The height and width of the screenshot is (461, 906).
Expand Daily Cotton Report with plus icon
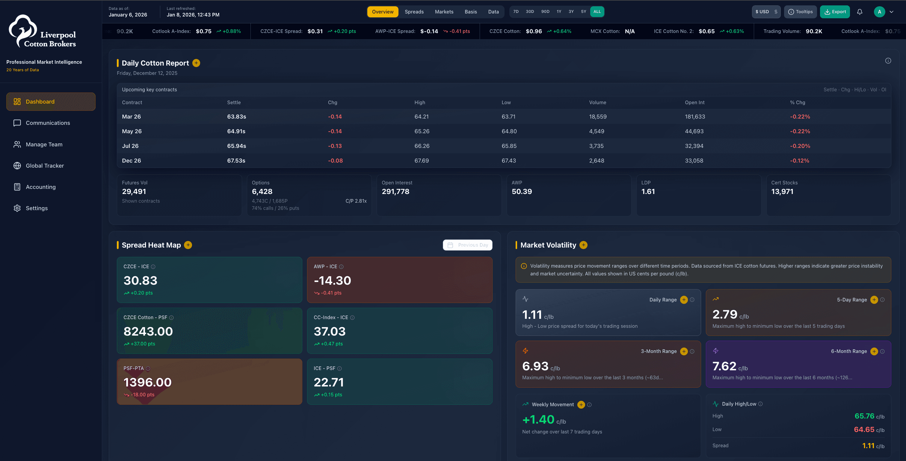coord(196,63)
